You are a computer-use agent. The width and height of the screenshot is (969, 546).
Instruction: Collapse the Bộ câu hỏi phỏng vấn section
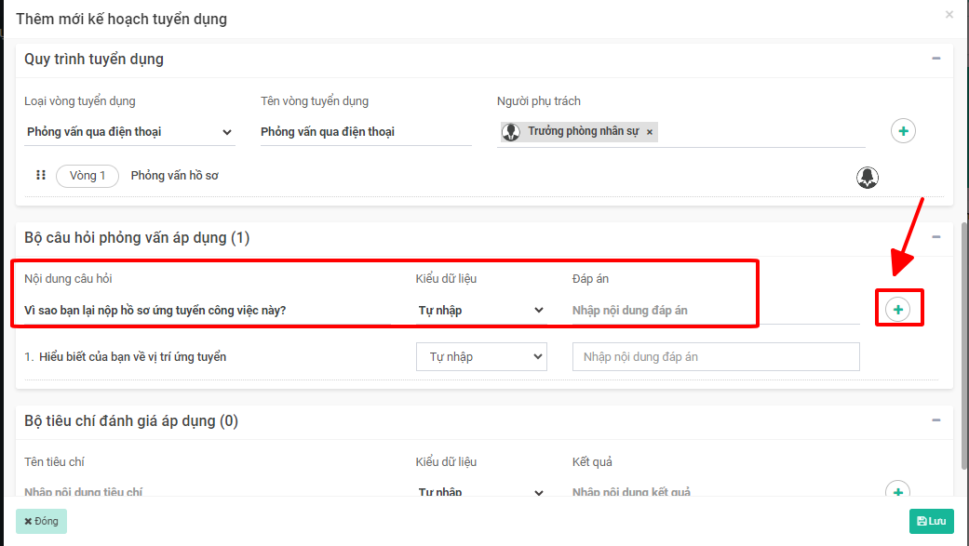[x=935, y=238]
